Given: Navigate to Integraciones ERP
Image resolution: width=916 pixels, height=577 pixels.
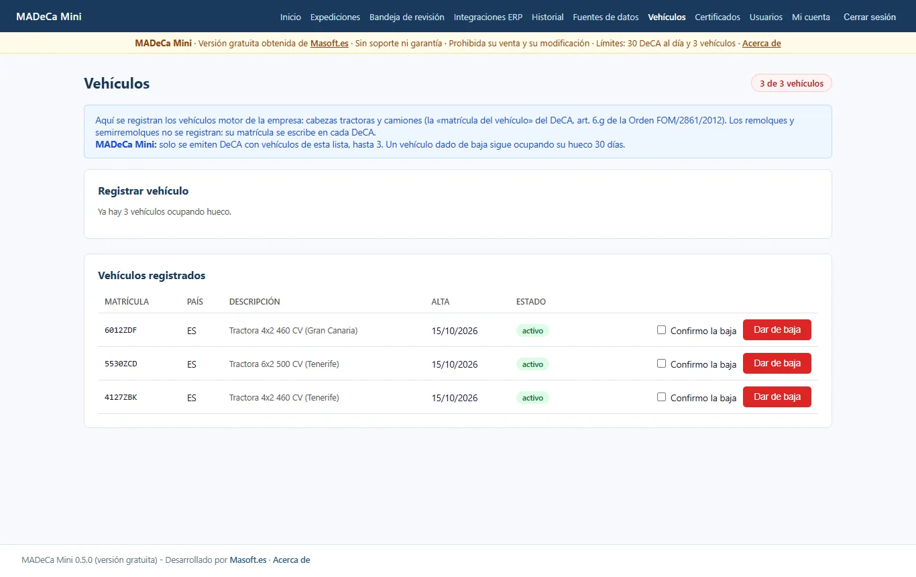Looking at the screenshot, I should tap(488, 17).
